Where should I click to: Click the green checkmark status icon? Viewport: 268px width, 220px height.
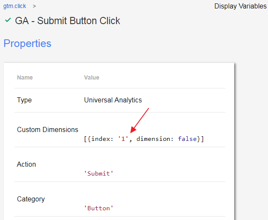pyautogui.click(x=8, y=20)
